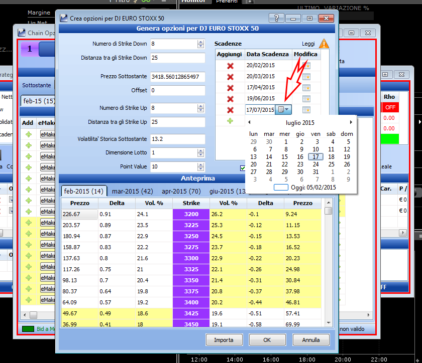Increase Numero di Strike Down spinner
The height and width of the screenshot is (363, 422).
(200, 42)
